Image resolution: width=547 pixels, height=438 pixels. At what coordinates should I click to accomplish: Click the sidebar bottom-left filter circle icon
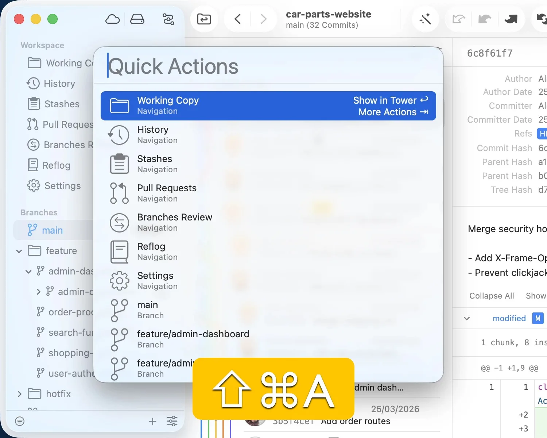click(x=20, y=422)
